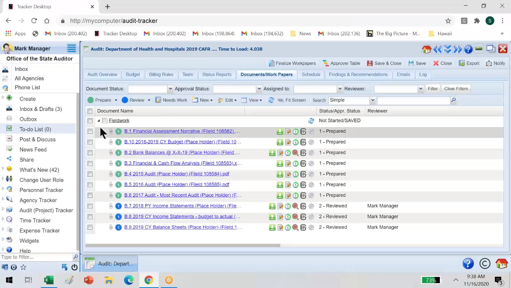Click the search text field in the toolbar
511x288 pixels.
414,100
